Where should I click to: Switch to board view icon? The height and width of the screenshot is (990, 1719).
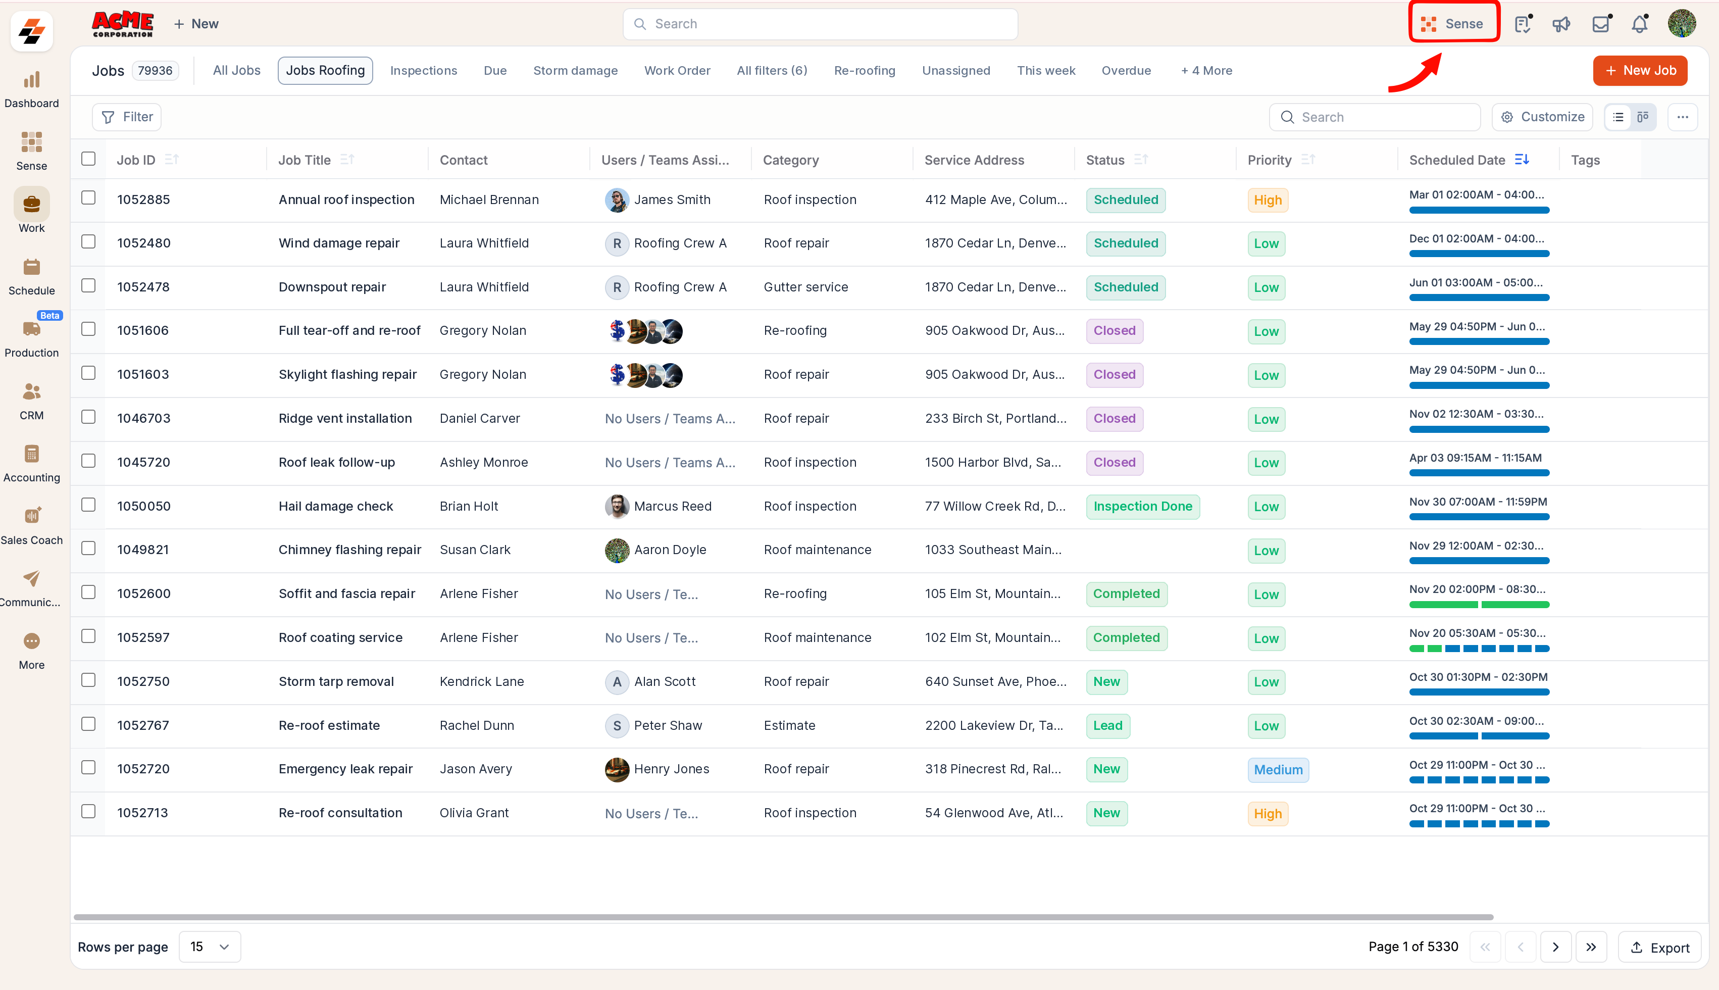coord(1643,117)
